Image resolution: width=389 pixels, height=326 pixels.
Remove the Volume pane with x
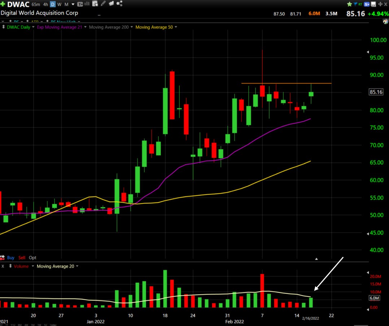(3, 266)
